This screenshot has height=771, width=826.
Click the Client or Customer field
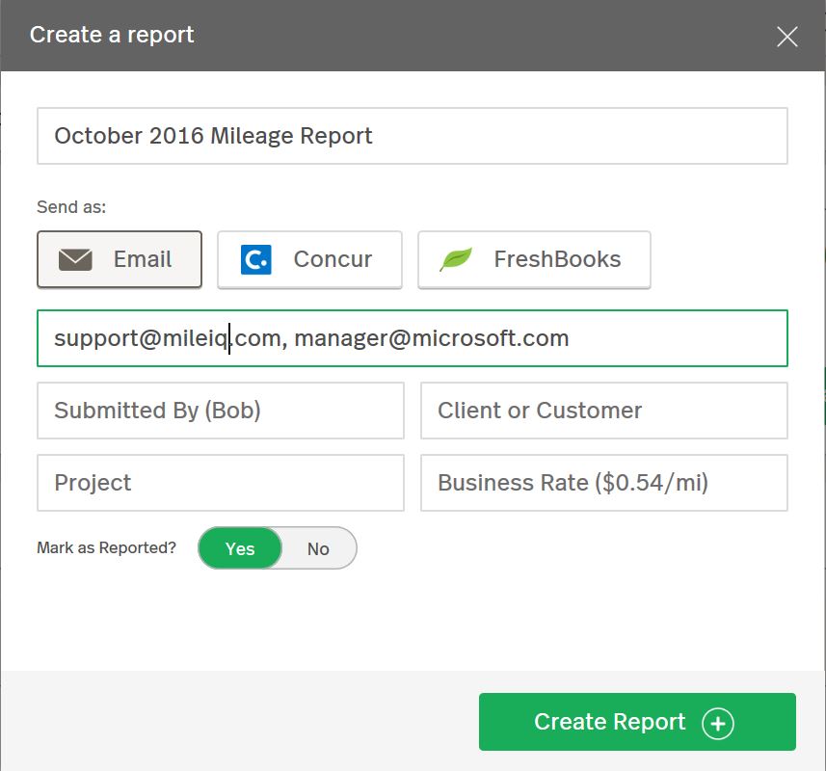coord(604,411)
